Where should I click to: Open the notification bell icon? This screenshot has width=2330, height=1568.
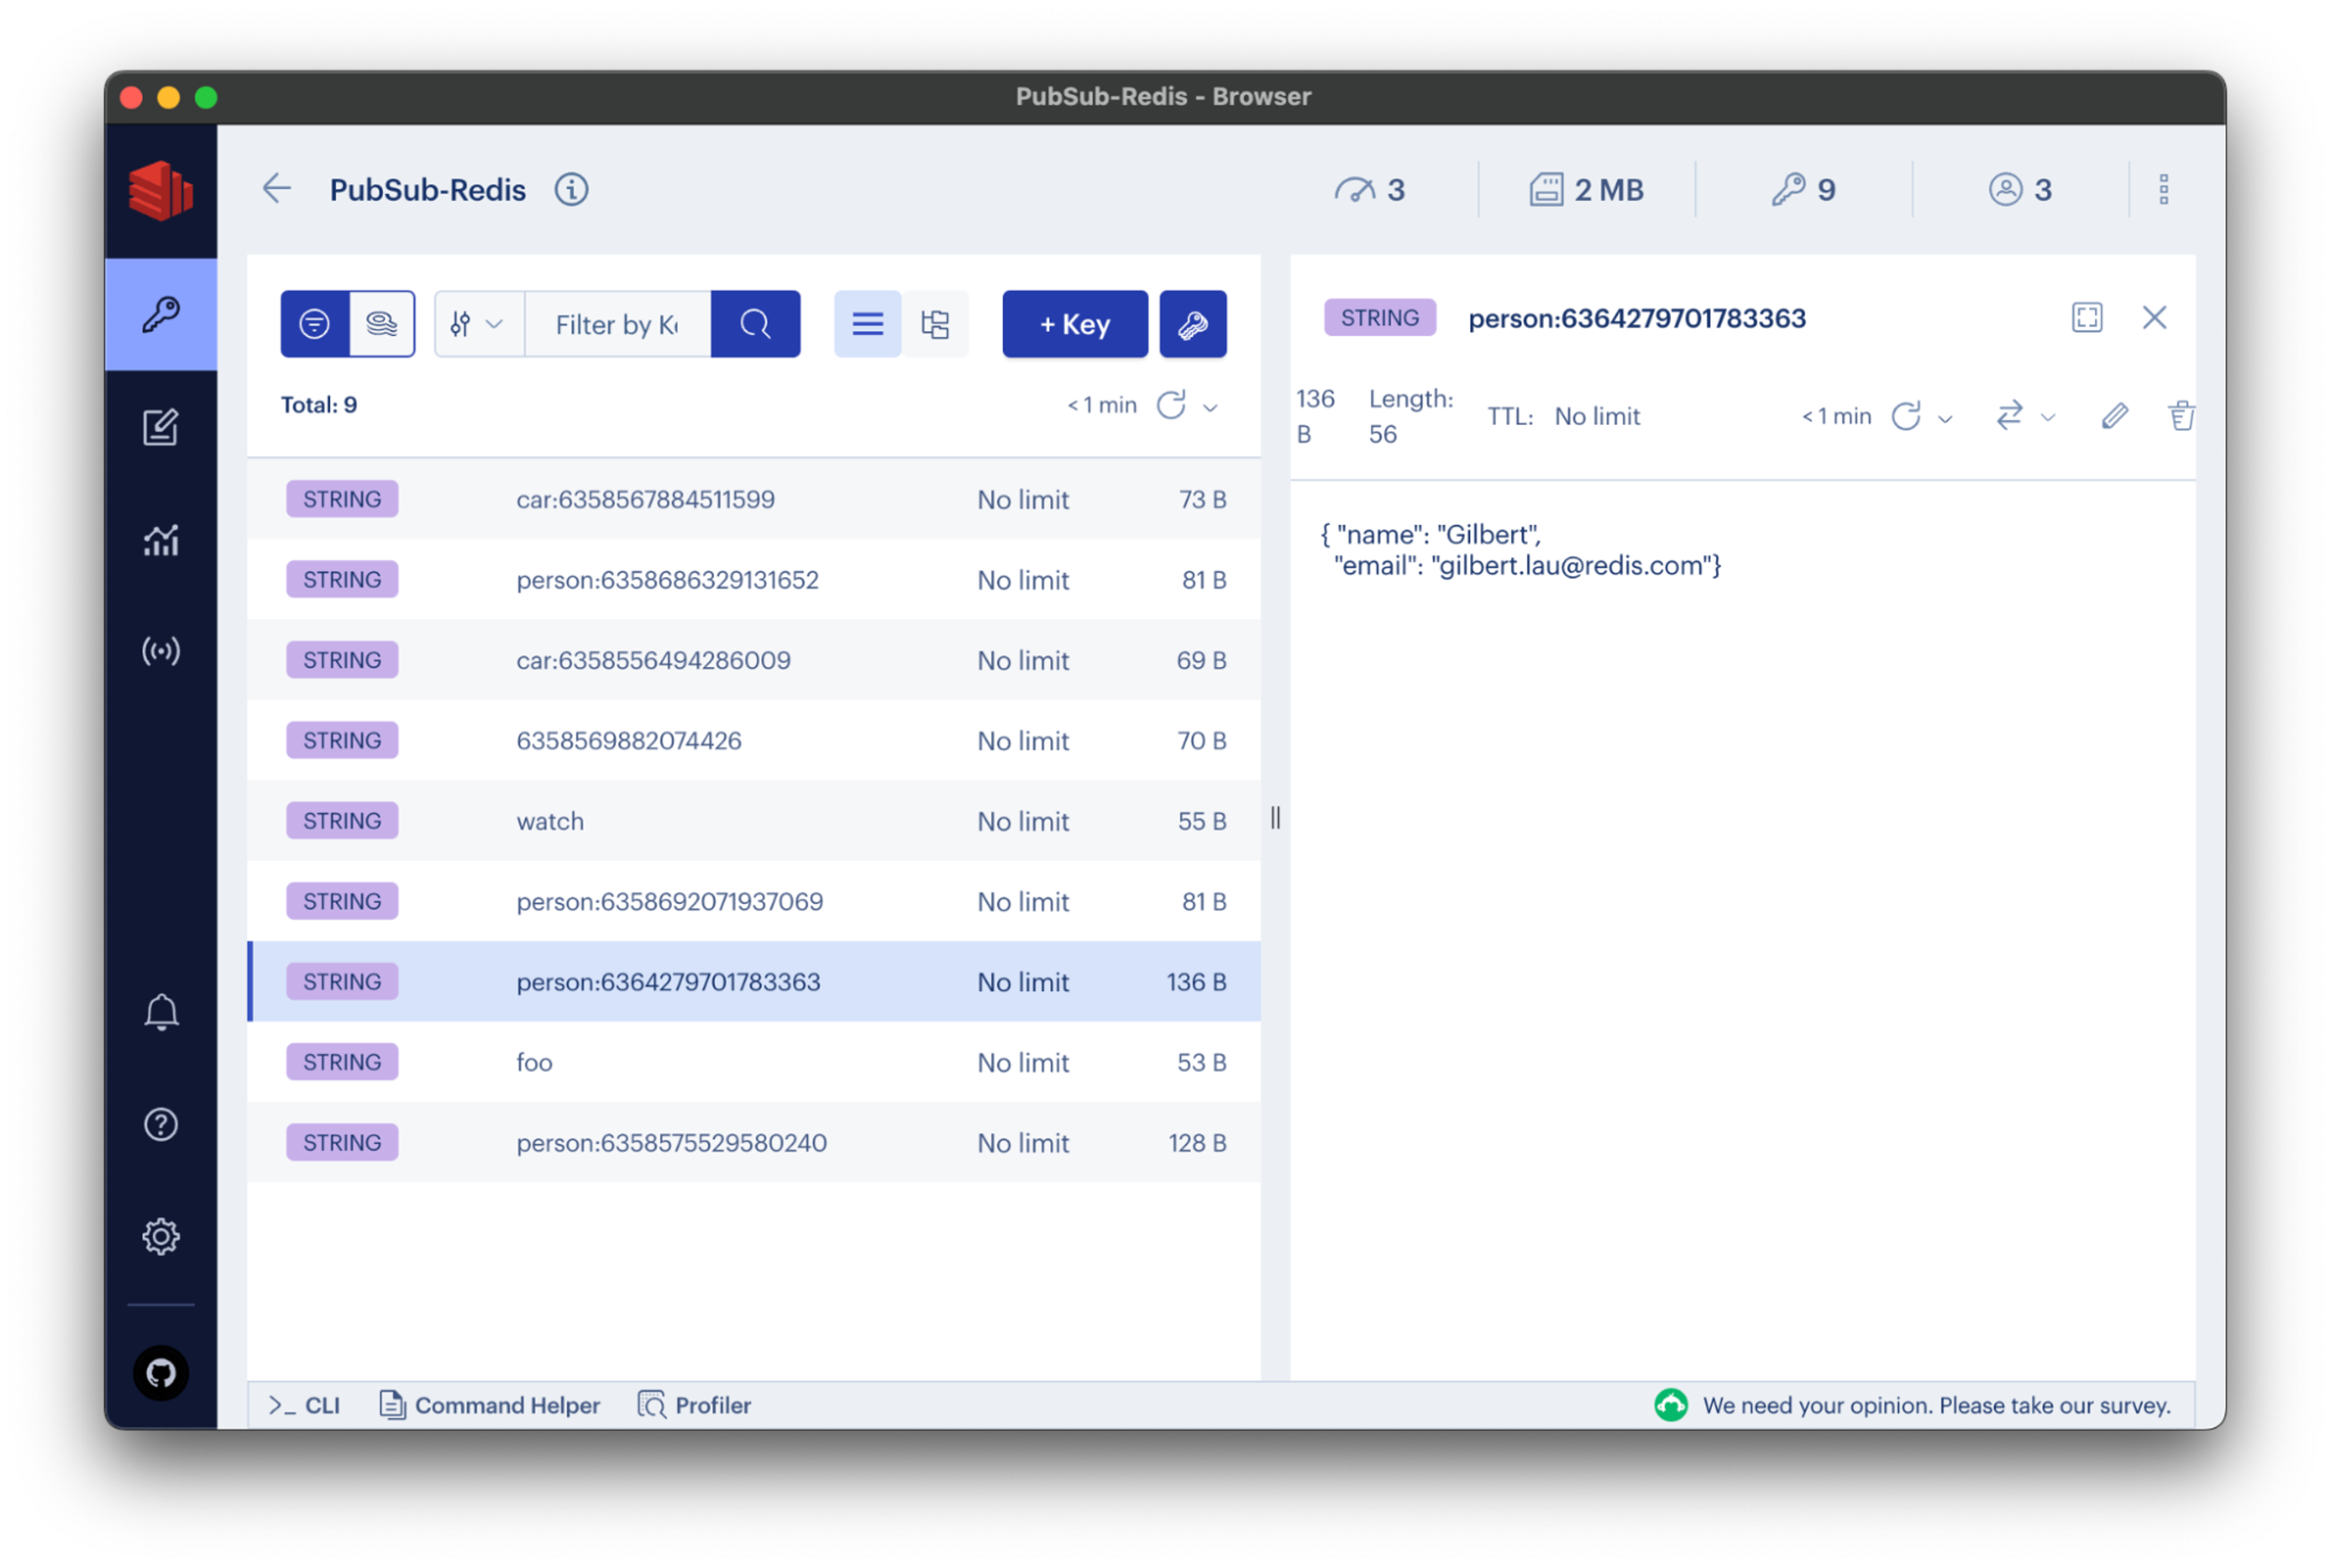click(x=160, y=1012)
